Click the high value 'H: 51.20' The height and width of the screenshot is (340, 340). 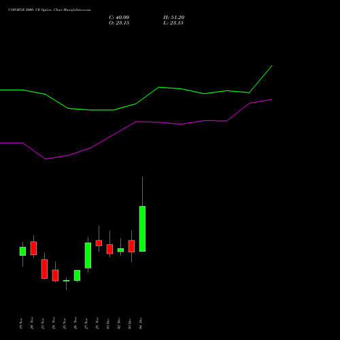[x=173, y=18]
